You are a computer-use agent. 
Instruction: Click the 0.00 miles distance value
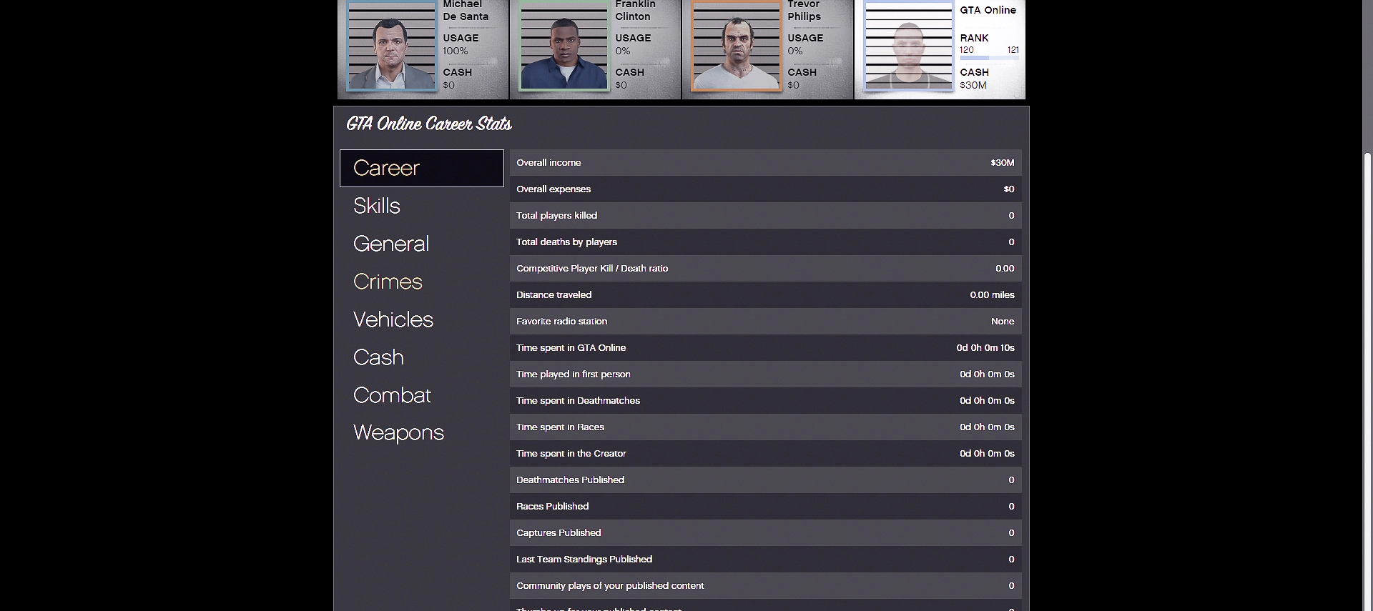click(992, 295)
